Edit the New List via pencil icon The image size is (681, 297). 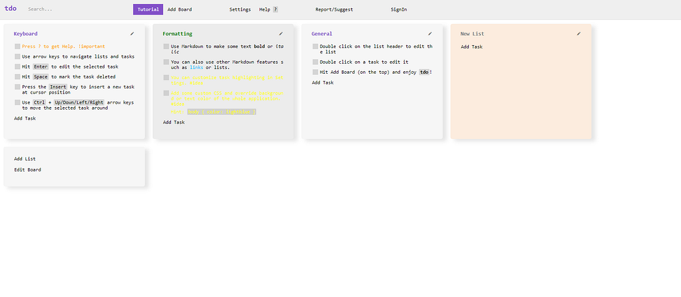pyautogui.click(x=579, y=33)
